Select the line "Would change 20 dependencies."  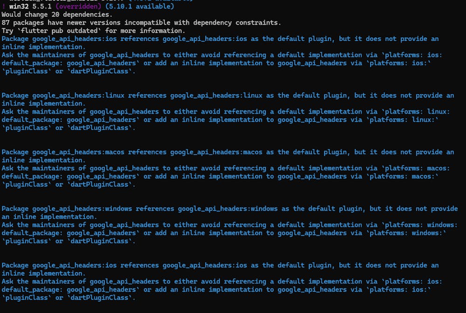(x=57, y=14)
